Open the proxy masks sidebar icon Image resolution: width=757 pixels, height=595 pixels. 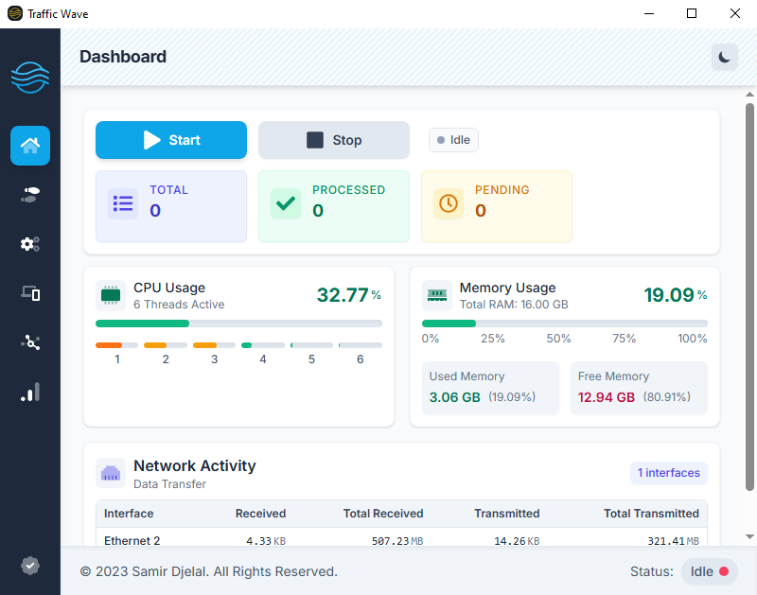(x=30, y=195)
